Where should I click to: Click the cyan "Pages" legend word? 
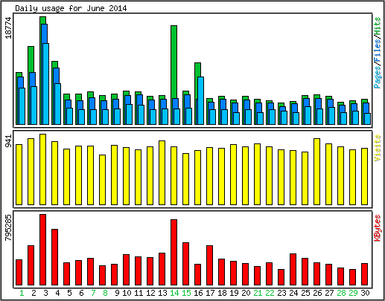378,78
